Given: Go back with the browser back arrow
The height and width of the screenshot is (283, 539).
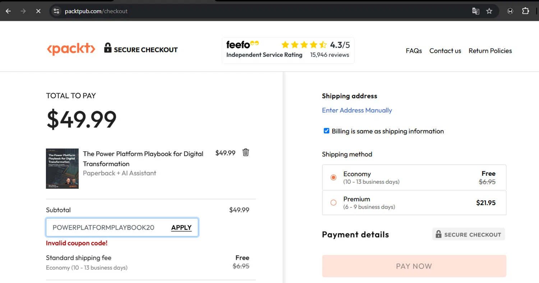Looking at the screenshot, I should 8,11.
